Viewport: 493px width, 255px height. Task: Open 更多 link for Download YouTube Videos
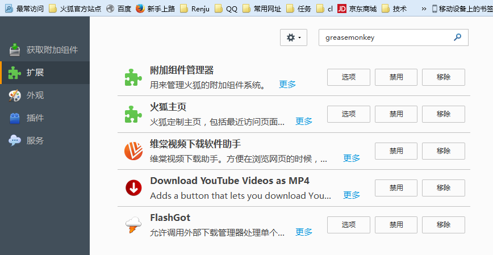coord(352,195)
